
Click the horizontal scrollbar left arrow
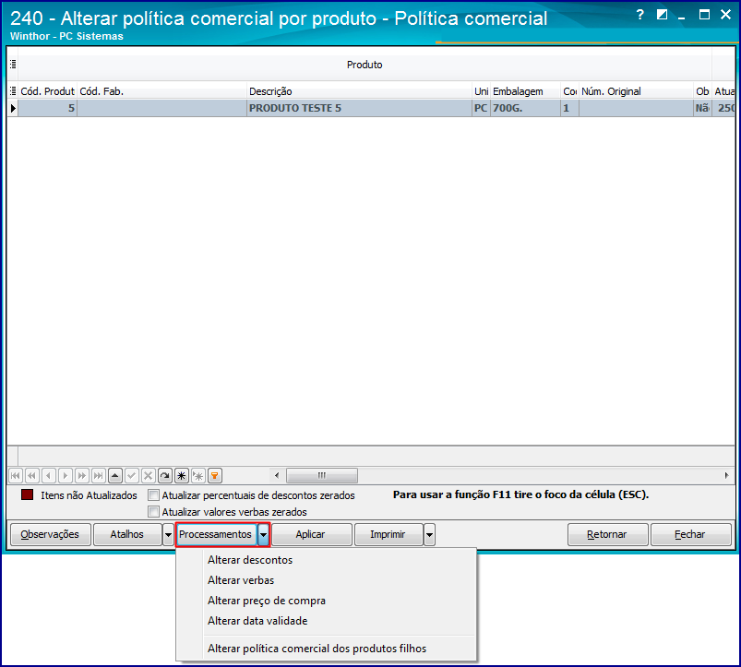277,475
